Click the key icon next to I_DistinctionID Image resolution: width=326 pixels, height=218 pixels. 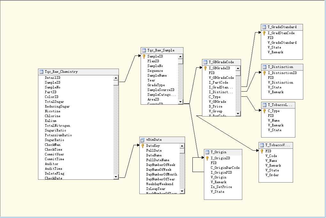(264, 73)
